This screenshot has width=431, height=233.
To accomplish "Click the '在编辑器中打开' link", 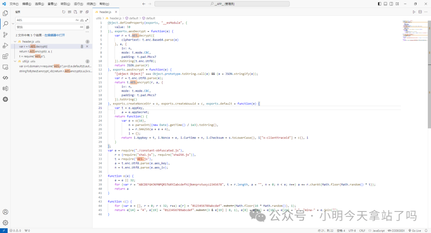I will (x=54, y=35).
